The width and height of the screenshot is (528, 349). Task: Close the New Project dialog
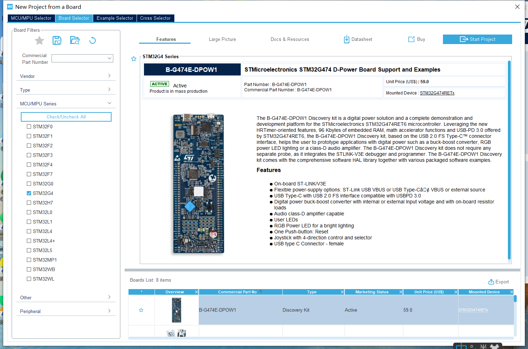(517, 7)
